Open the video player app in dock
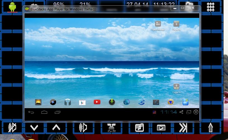This screenshot has height=140, width=228. tap(53, 102)
